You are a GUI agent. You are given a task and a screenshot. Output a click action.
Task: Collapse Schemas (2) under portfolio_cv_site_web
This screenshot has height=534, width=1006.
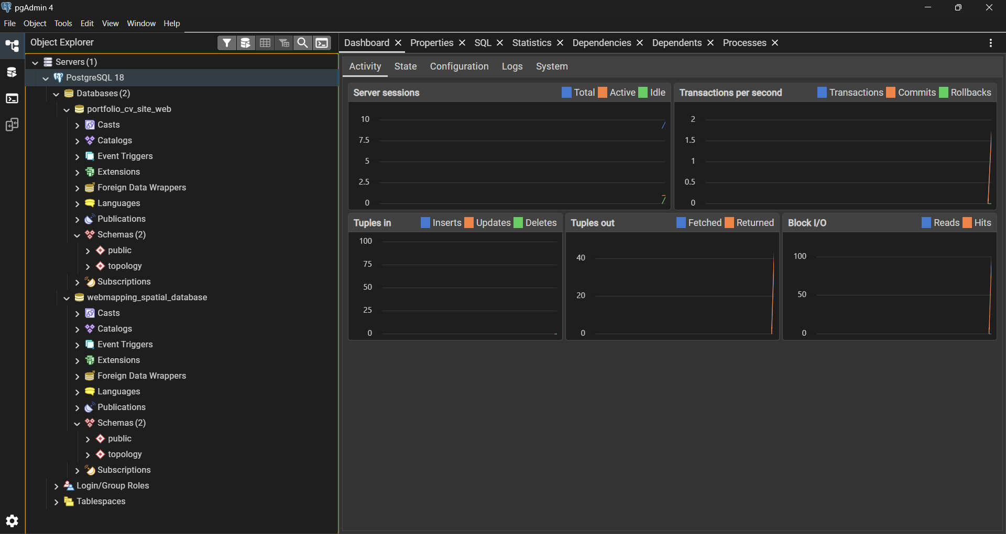click(77, 235)
